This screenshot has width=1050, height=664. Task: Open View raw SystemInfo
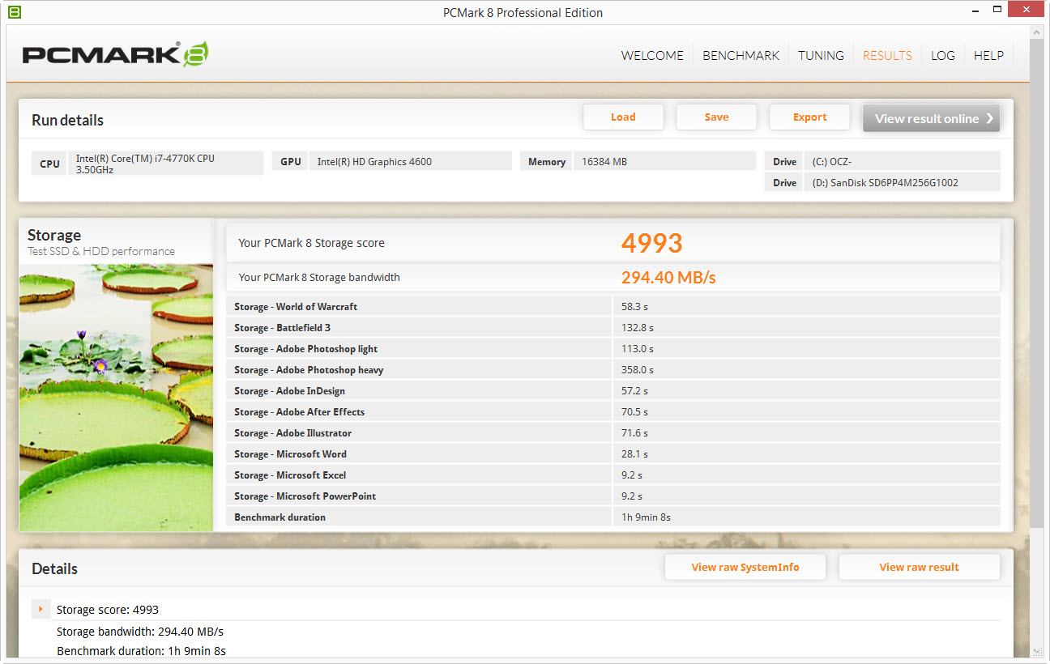pos(745,567)
